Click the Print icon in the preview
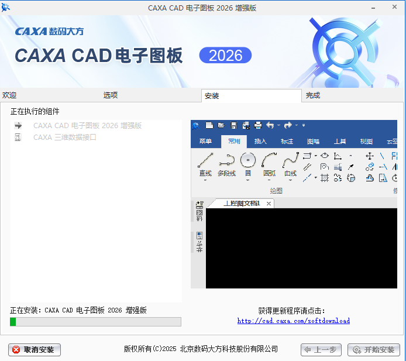406x361 pixels. coord(258,125)
